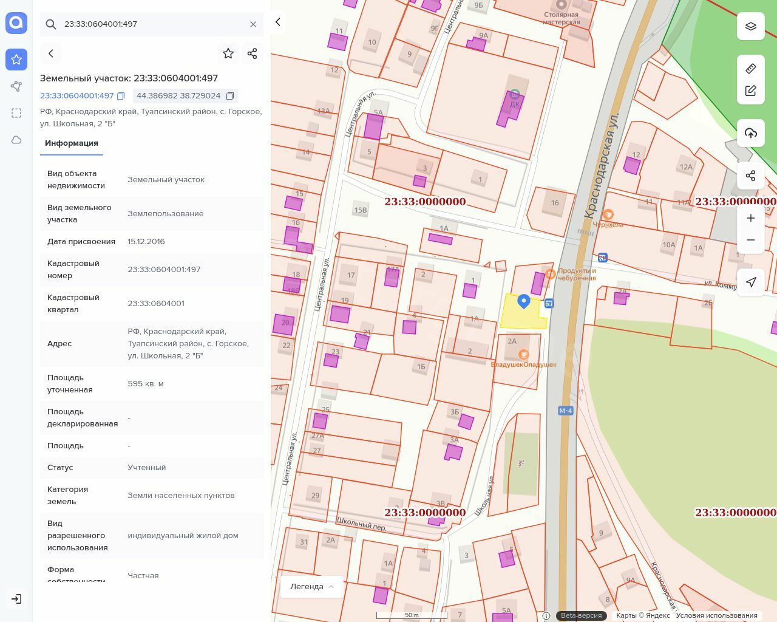
Task: Open favorites section in left sidebar
Action: pos(16,60)
